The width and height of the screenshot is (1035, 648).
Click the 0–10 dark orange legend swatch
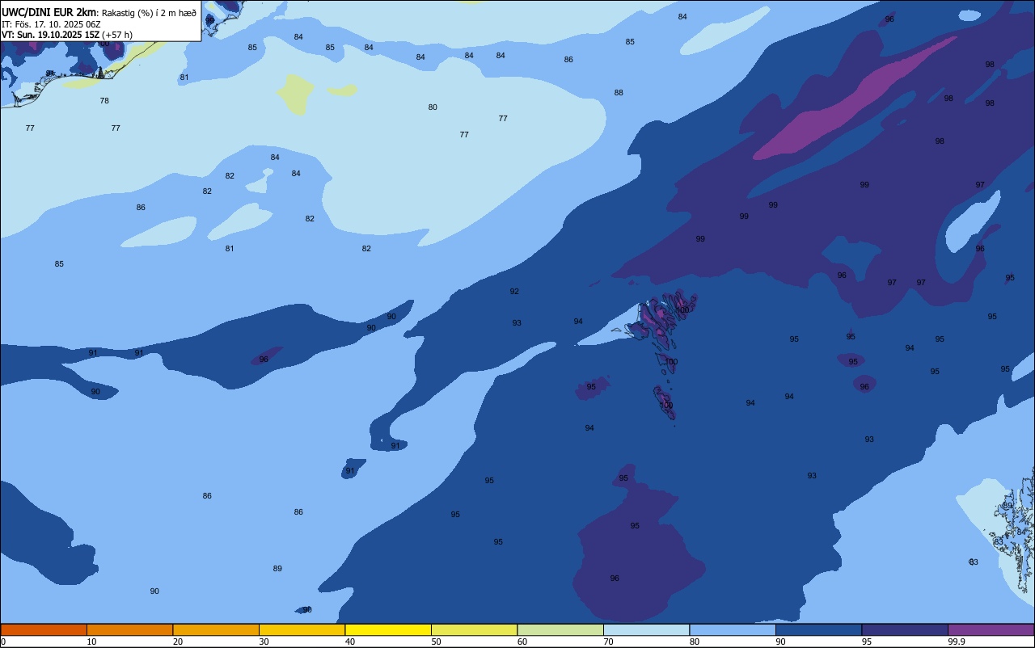point(44,629)
